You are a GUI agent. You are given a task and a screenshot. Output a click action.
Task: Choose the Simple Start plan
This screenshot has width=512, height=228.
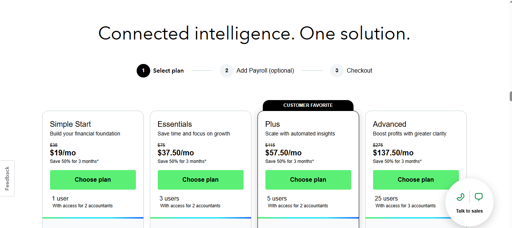click(x=93, y=179)
